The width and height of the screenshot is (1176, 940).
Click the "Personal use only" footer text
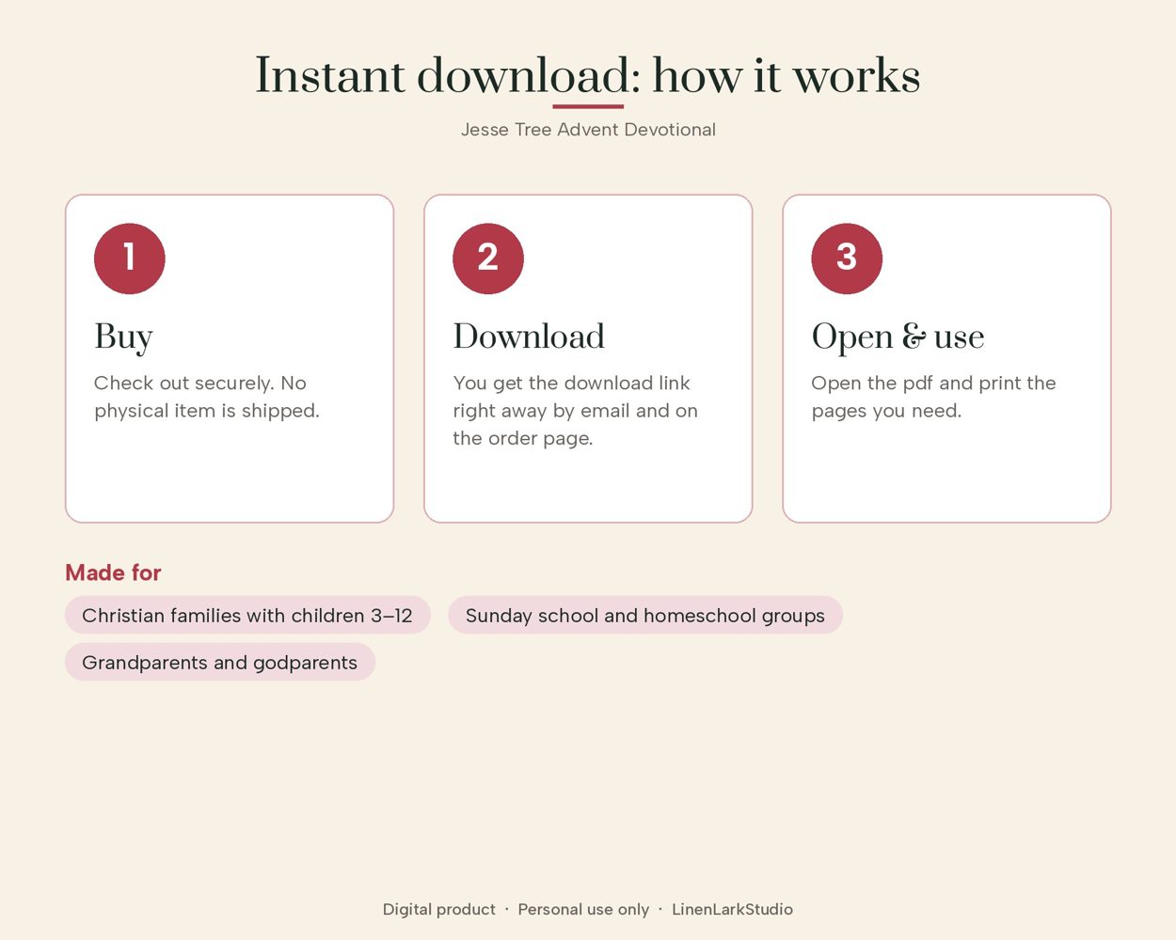pos(583,909)
